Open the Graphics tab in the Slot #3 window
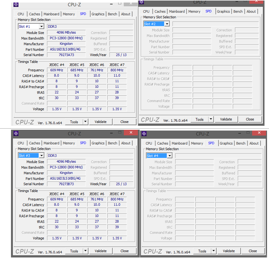The width and height of the screenshot is (269, 260). pyautogui.click(x=98, y=143)
